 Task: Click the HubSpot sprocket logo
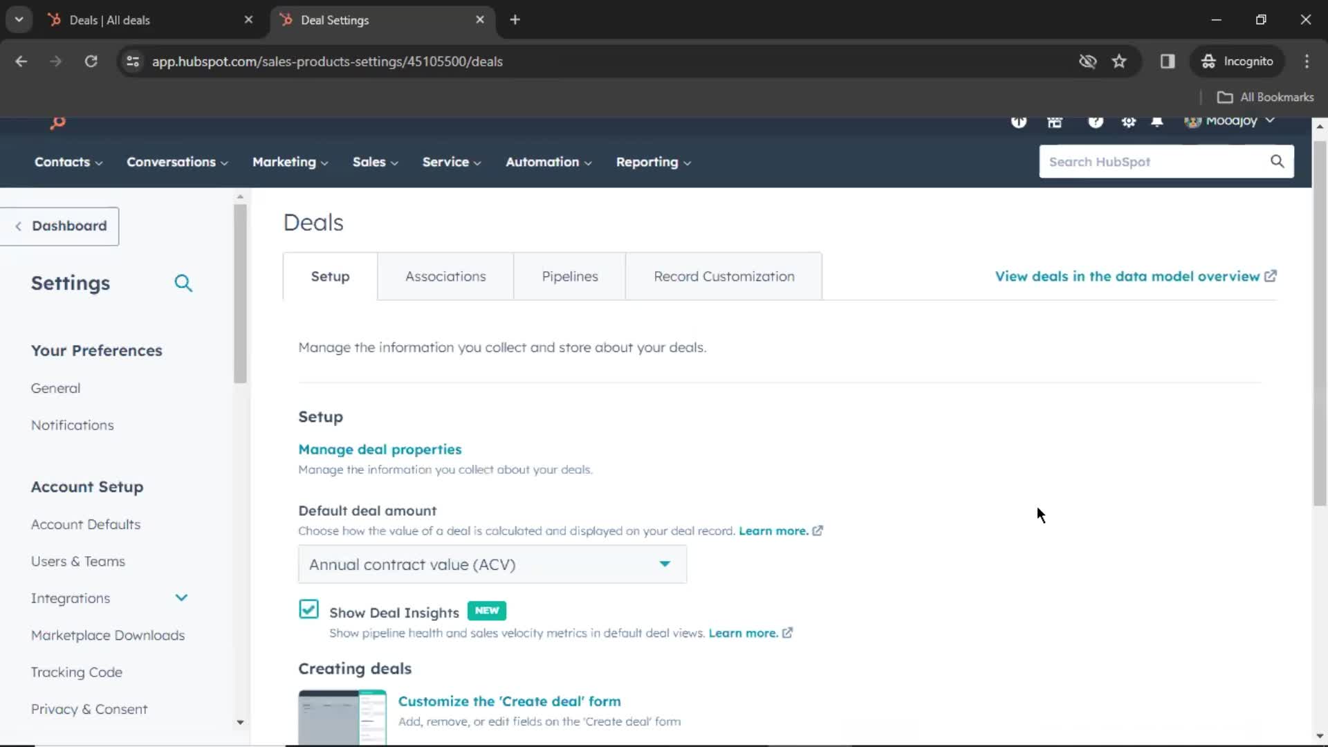pos(57,123)
